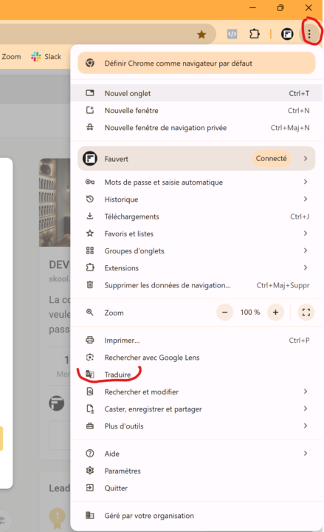The width and height of the screenshot is (324, 532).
Task: Expand the Rechercher et modifier chevron
Action: pos(306,392)
